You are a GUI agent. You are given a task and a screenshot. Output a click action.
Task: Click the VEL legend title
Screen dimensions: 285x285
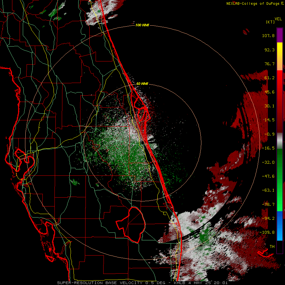278,19
